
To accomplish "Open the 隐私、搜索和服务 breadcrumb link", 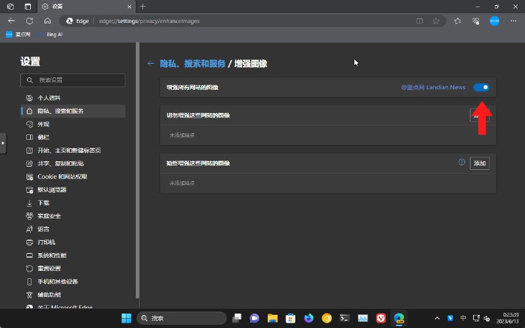I will coord(192,63).
